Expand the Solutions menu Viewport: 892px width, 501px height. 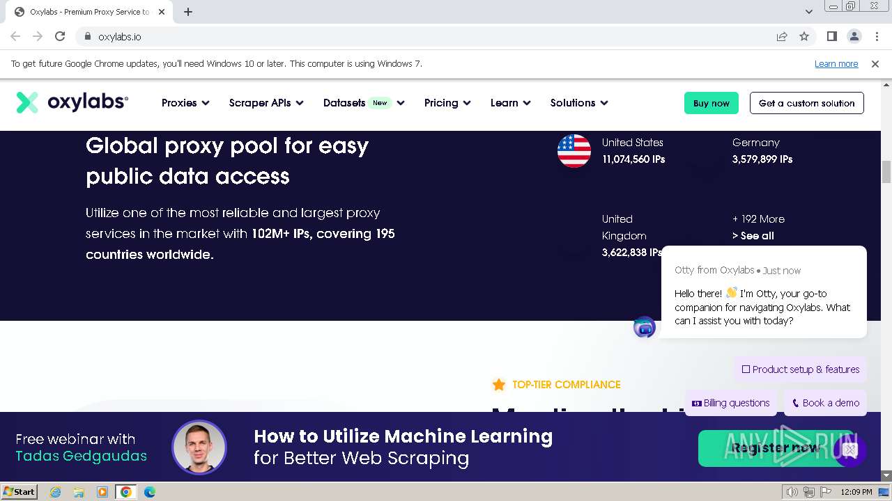(579, 103)
